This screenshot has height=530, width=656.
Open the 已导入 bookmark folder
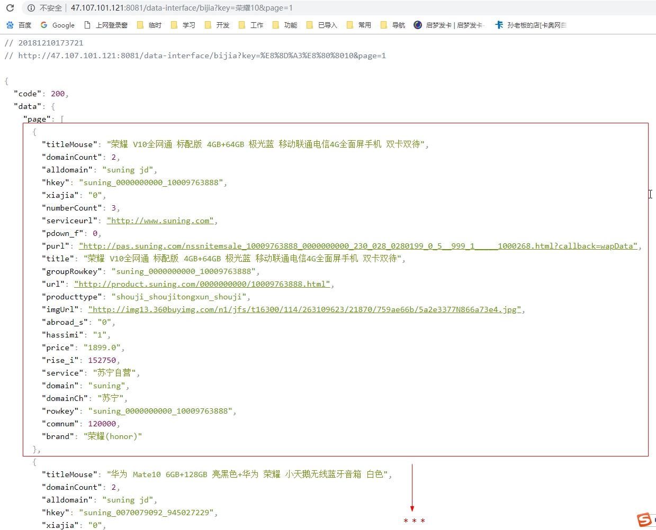pos(321,25)
